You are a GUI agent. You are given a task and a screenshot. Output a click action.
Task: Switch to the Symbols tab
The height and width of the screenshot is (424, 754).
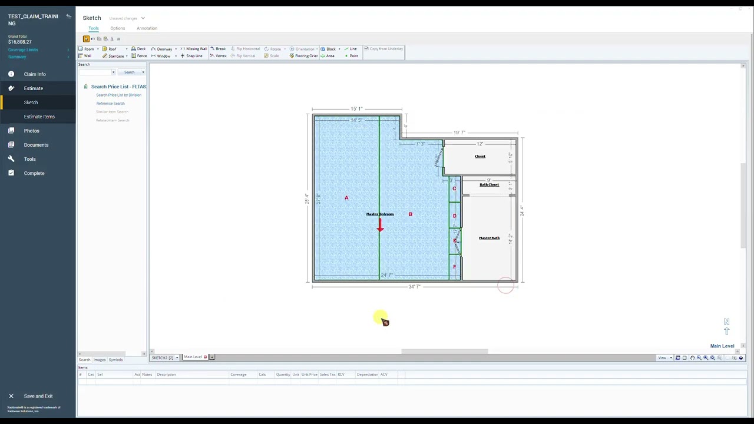coord(115,360)
